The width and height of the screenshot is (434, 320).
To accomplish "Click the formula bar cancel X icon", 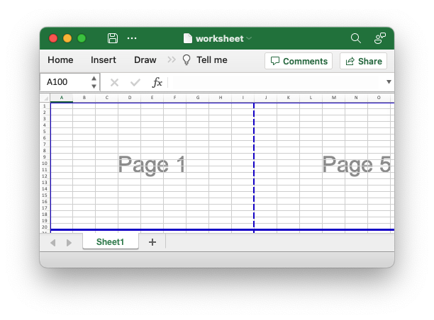I will (x=114, y=82).
